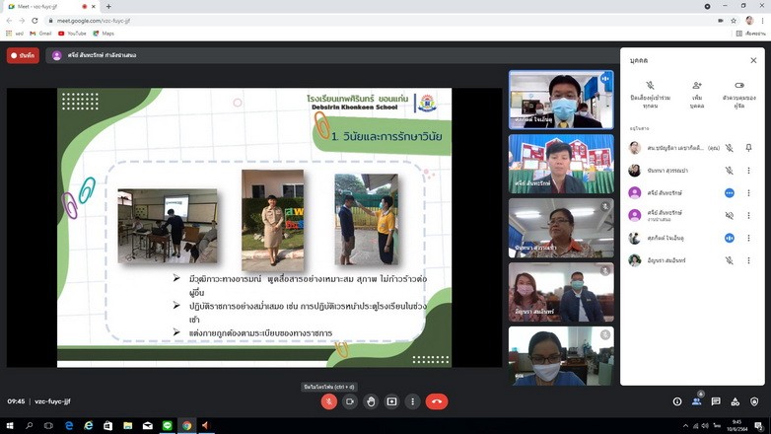Pin your own video in participant list
Image resolution: width=771 pixels, height=434 pixels.
[x=748, y=148]
